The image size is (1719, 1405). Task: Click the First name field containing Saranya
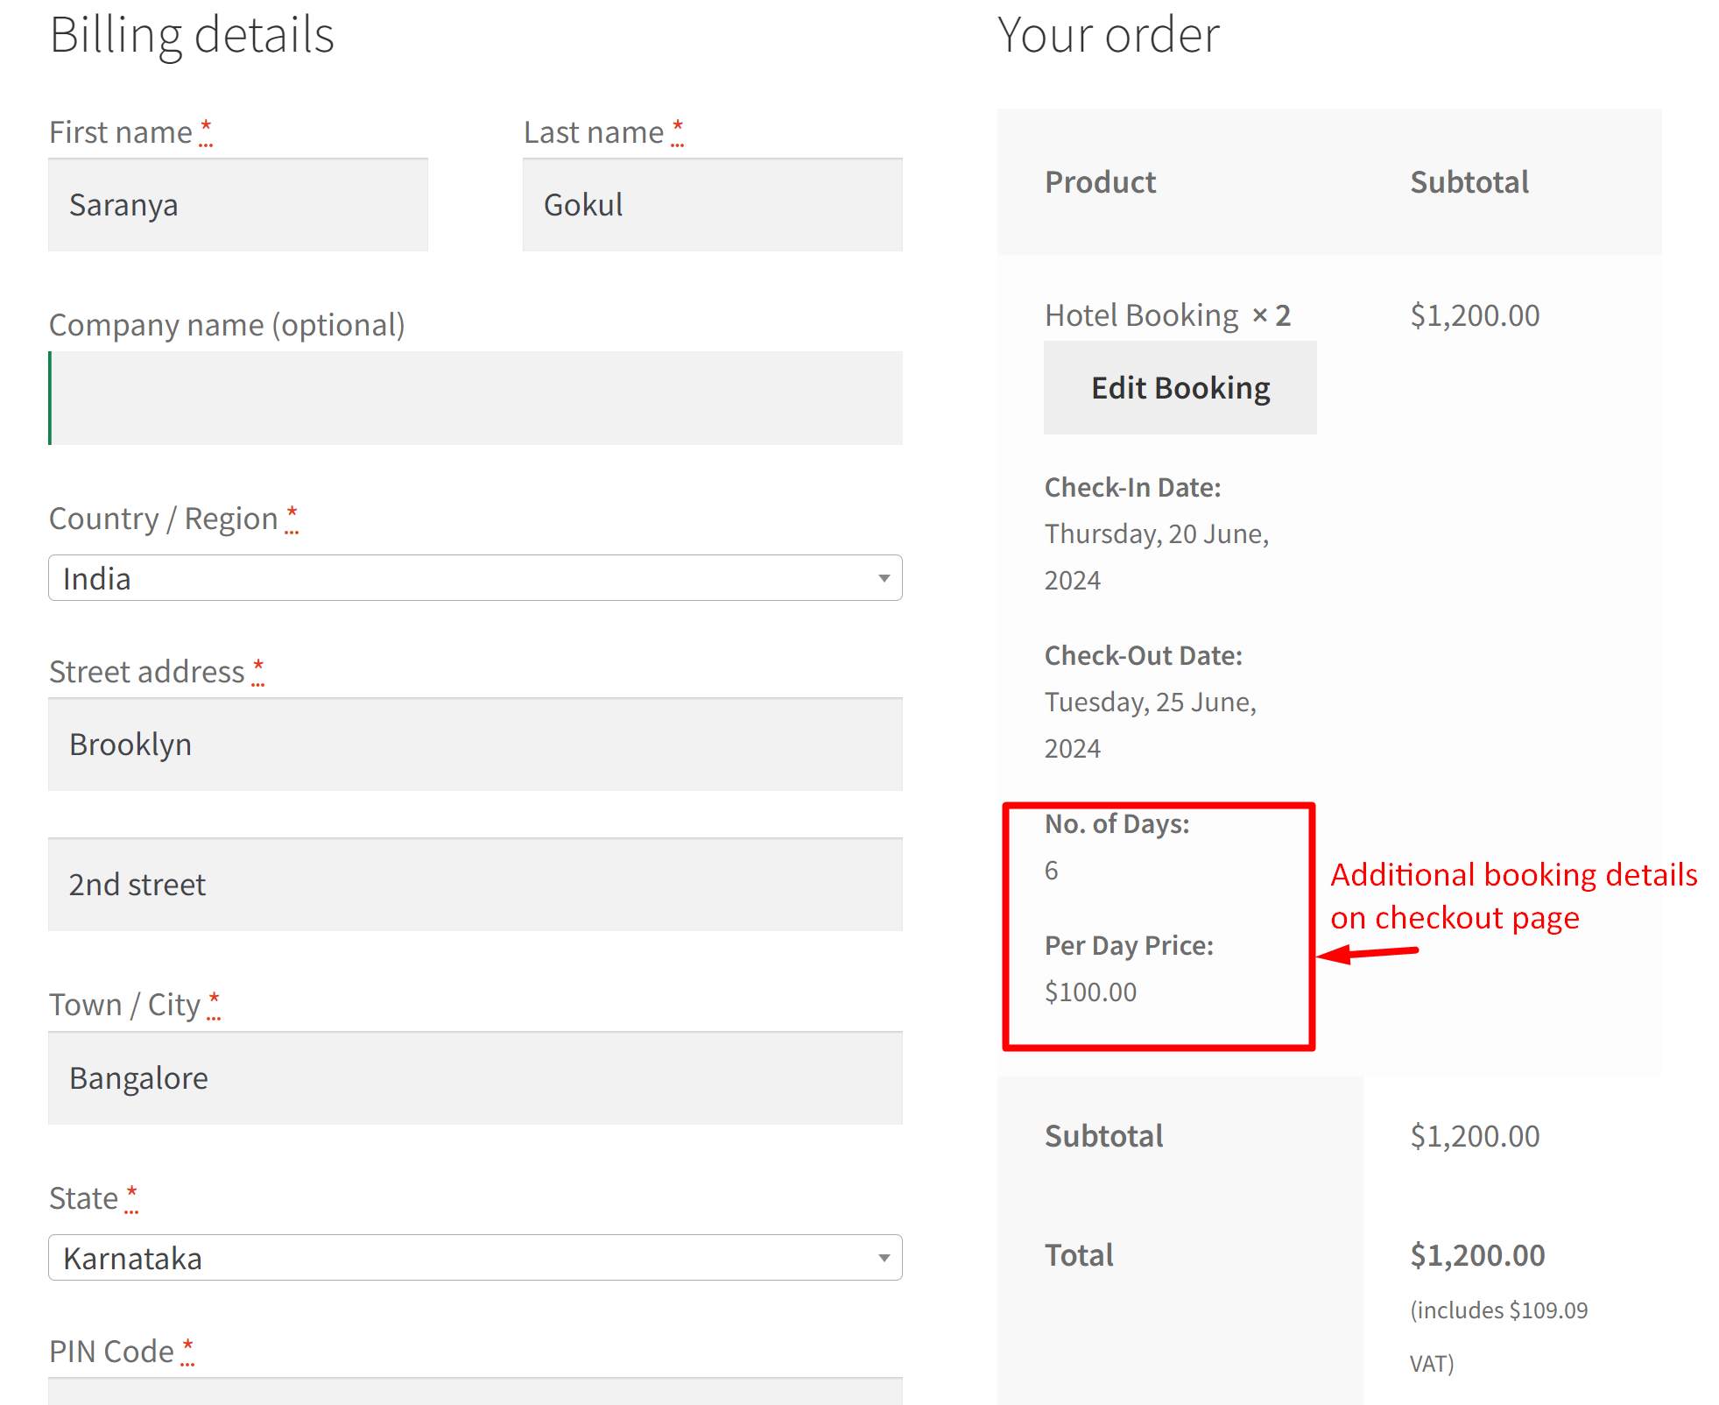click(237, 204)
